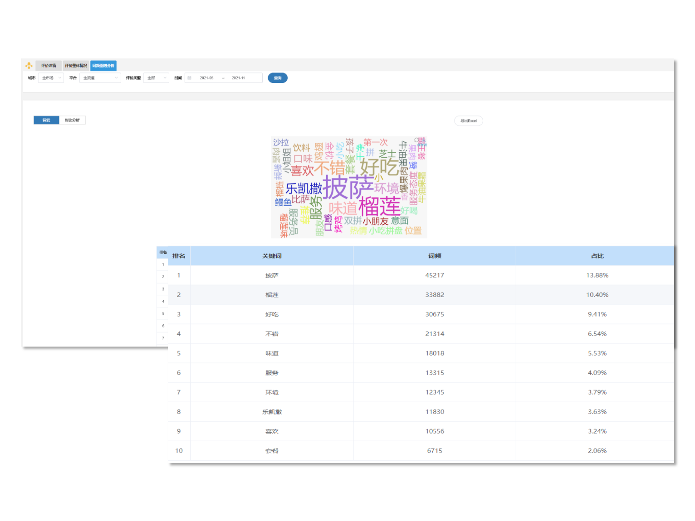Viewport: 695px width, 521px height.
Task: Click the pink 榴莲 word in cloud
Action: [x=379, y=207]
